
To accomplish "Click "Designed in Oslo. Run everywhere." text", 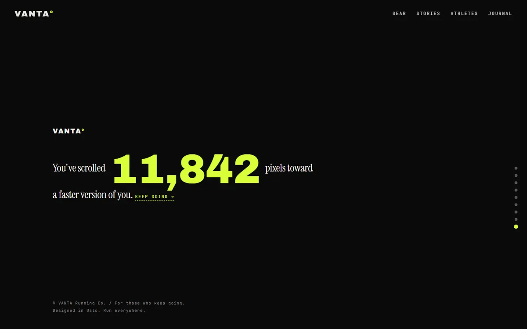I will pyautogui.click(x=99, y=311).
